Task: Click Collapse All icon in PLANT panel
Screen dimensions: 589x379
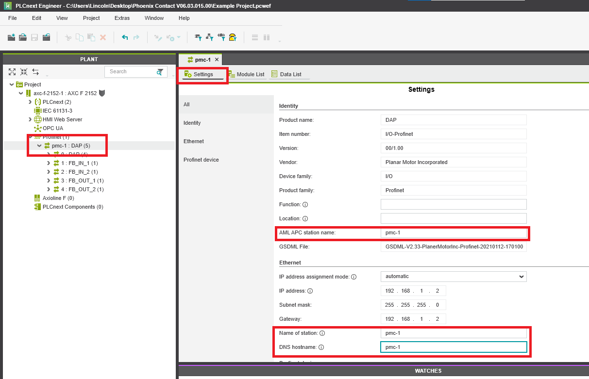Action: coord(24,72)
